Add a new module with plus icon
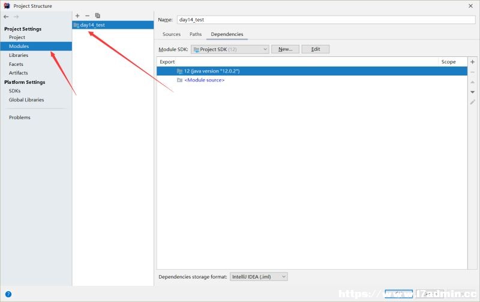 pos(77,16)
